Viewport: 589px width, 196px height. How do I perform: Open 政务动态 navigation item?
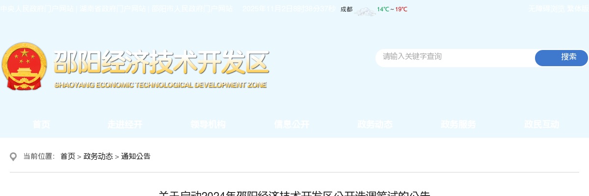[375, 124]
